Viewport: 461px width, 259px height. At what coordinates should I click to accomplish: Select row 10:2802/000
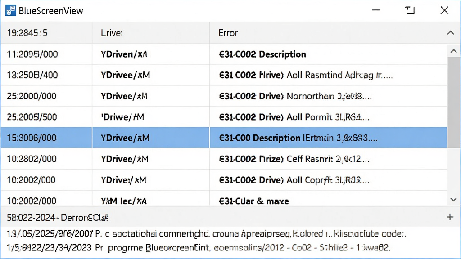(224, 159)
